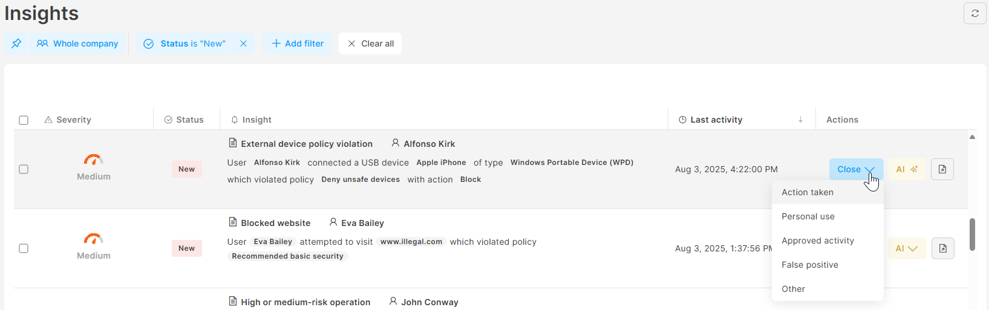Choose Approved activity from the Close menu
This screenshot has width=989, height=310.
[827, 241]
